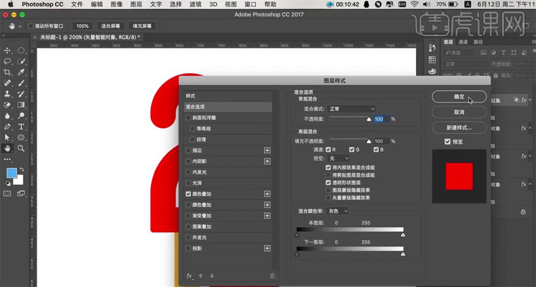
Task: Click the 确定 button
Action: coord(459,97)
